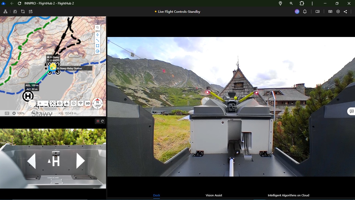Click the alarm siren icon in top toolbar
This screenshot has height=200, width=355.
click(15, 11)
